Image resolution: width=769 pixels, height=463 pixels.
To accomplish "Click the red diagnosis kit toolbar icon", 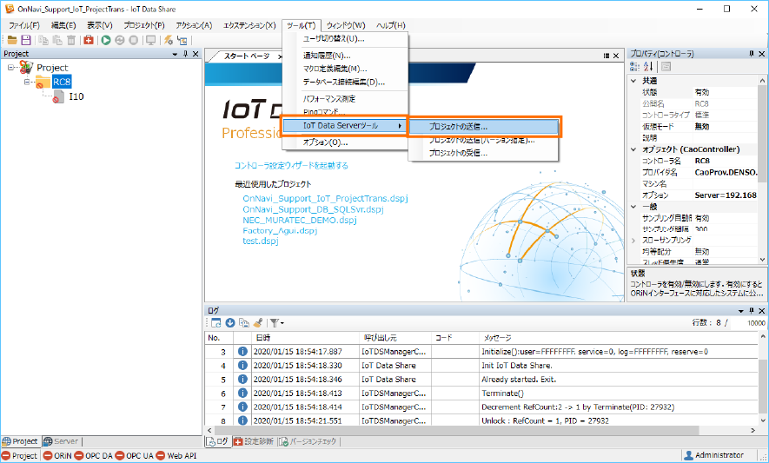I will pos(89,40).
